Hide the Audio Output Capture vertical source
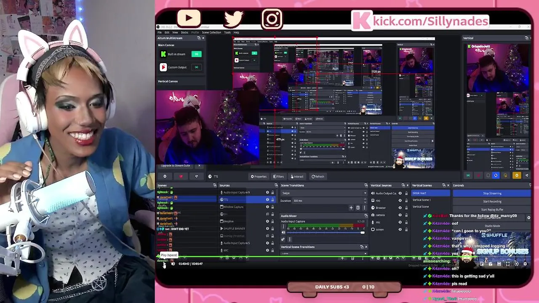Screen dimensions: 539x303 coord(400,193)
